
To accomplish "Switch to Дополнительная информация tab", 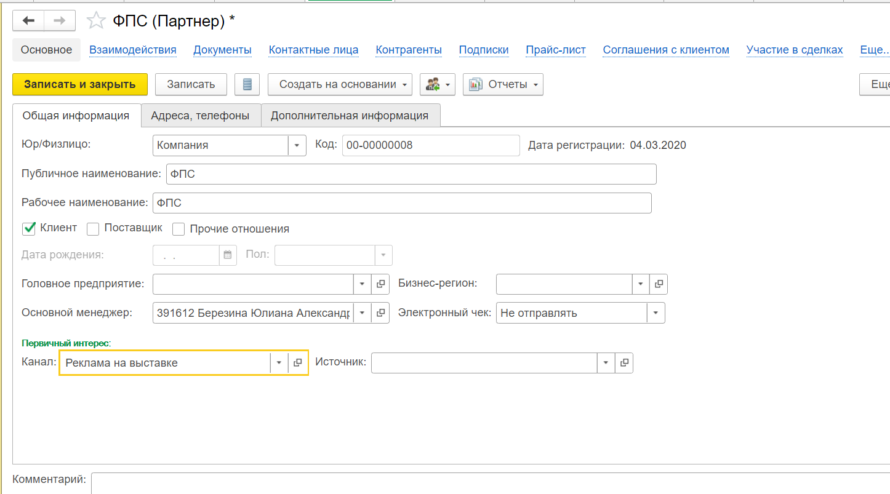I will (349, 115).
